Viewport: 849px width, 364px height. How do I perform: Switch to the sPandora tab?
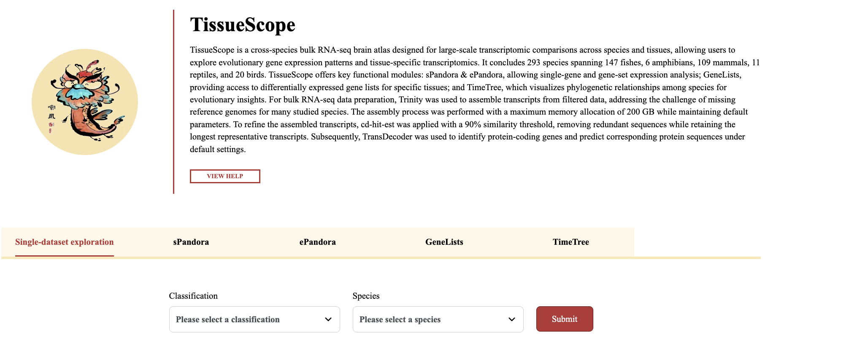191,242
